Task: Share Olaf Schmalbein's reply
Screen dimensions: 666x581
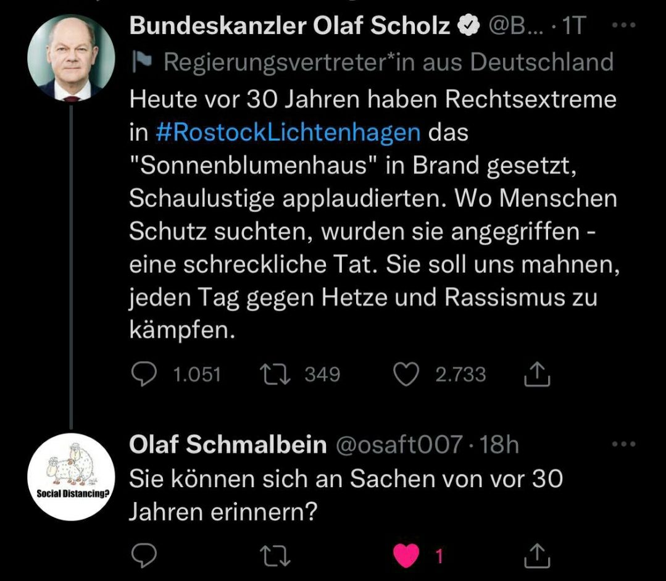Action: click(x=536, y=556)
